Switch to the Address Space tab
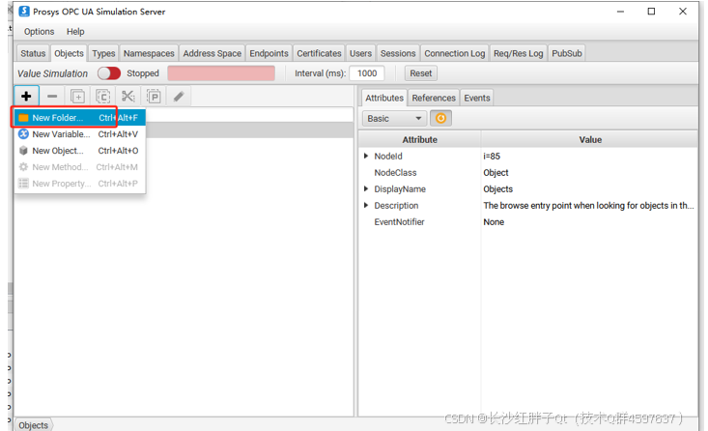Screen dimensions: 708x431 pos(212,53)
